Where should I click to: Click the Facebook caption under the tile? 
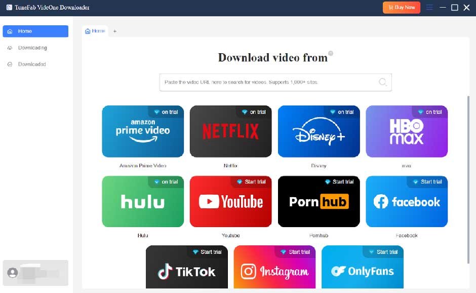click(407, 235)
